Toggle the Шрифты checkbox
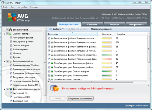The height and width of the screenshot is (110, 152). pos(11,53)
